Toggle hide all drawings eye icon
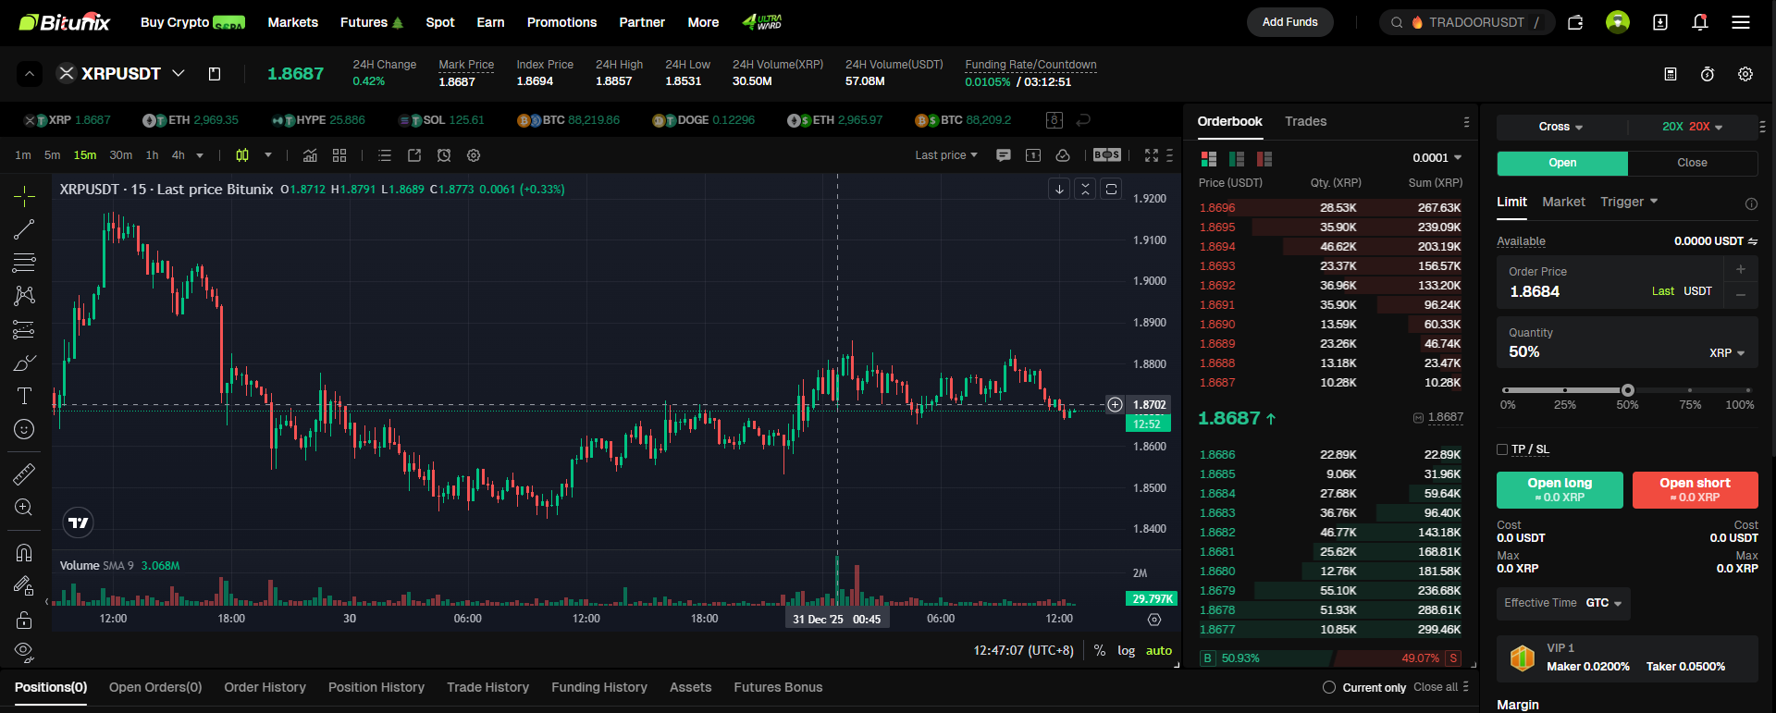The width and height of the screenshot is (1776, 713). pyautogui.click(x=24, y=651)
